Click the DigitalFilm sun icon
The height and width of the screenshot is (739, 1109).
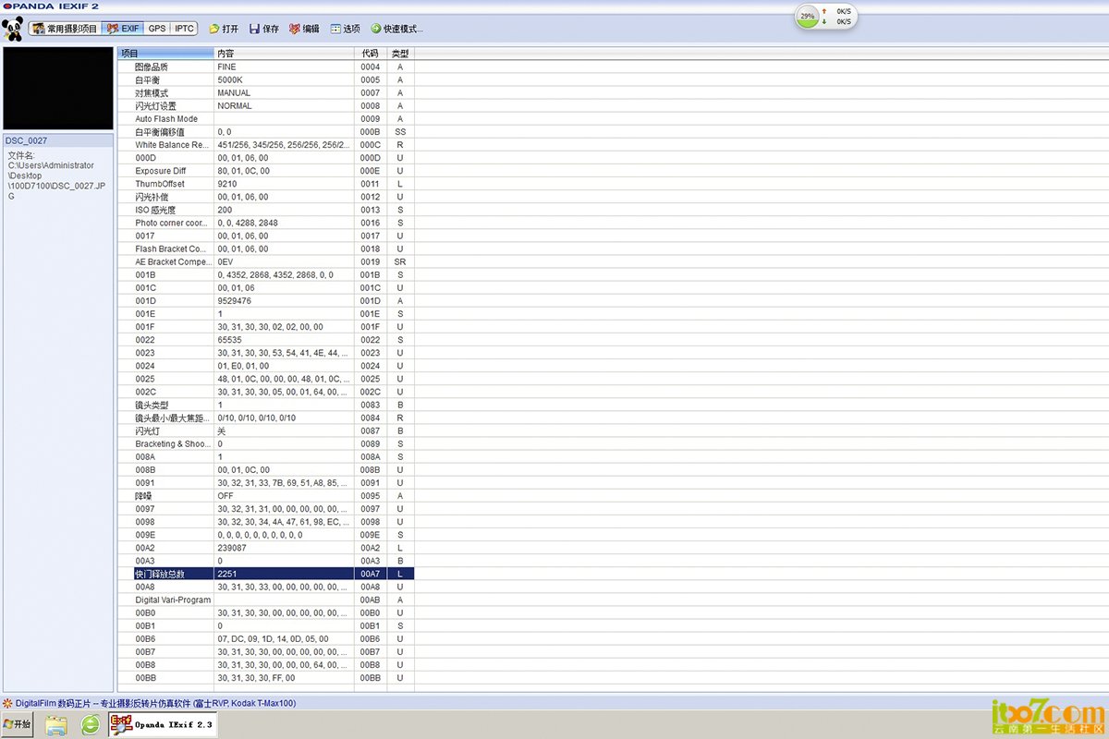tap(7, 703)
